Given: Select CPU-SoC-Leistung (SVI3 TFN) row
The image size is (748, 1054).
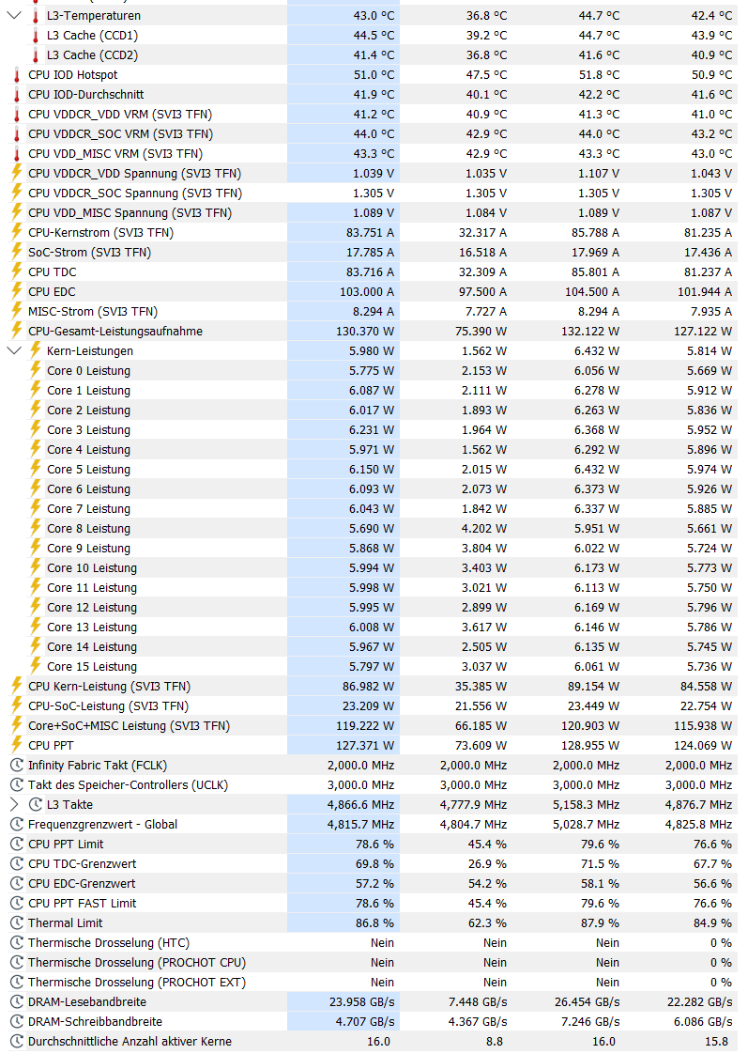Looking at the screenshot, I should coord(372,705).
